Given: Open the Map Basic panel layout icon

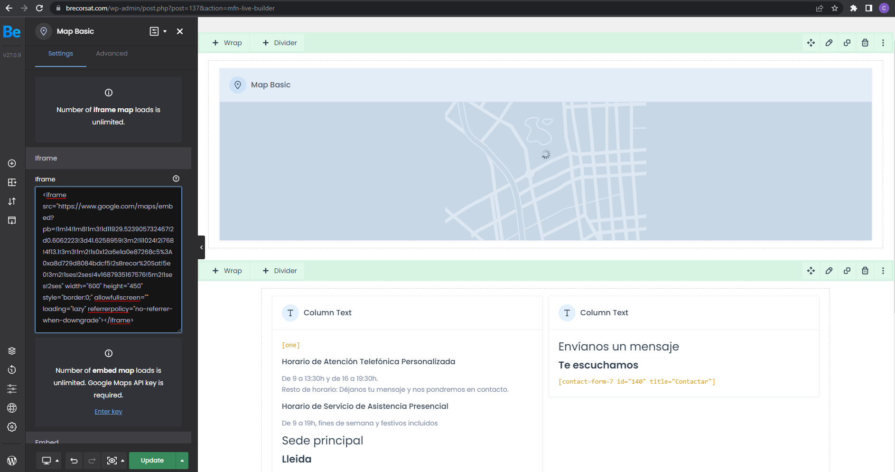Looking at the screenshot, I should point(154,31).
